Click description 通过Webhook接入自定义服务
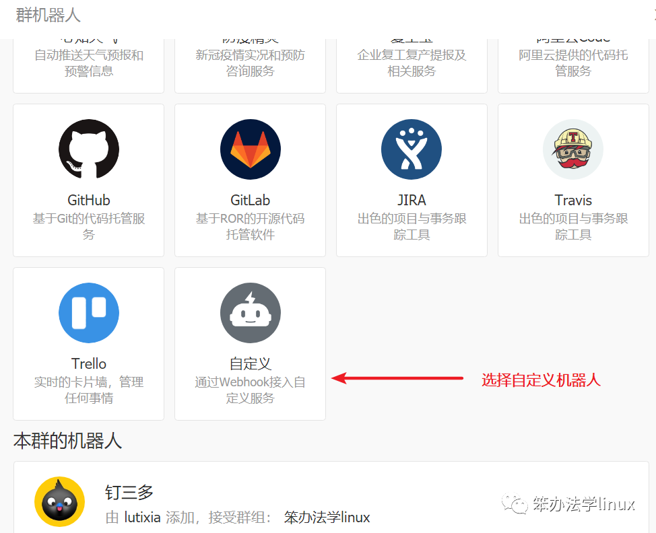Viewport: 656px width, 533px height. coord(250,390)
